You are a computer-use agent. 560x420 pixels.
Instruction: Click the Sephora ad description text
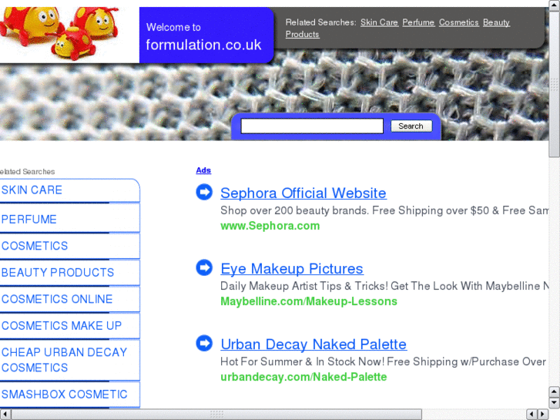pyautogui.click(x=384, y=210)
